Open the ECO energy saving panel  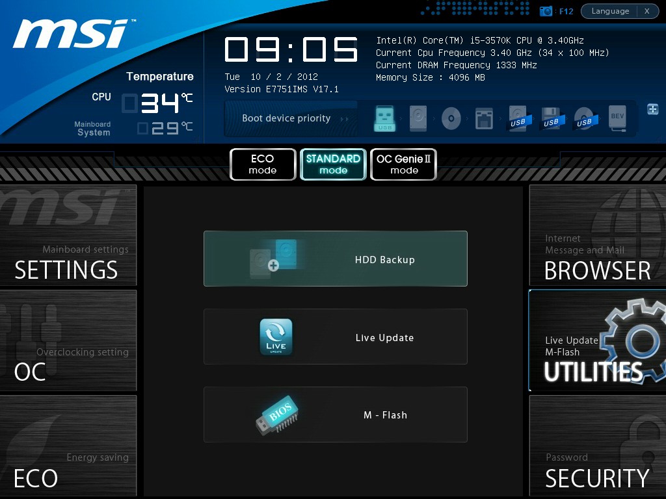click(x=68, y=446)
